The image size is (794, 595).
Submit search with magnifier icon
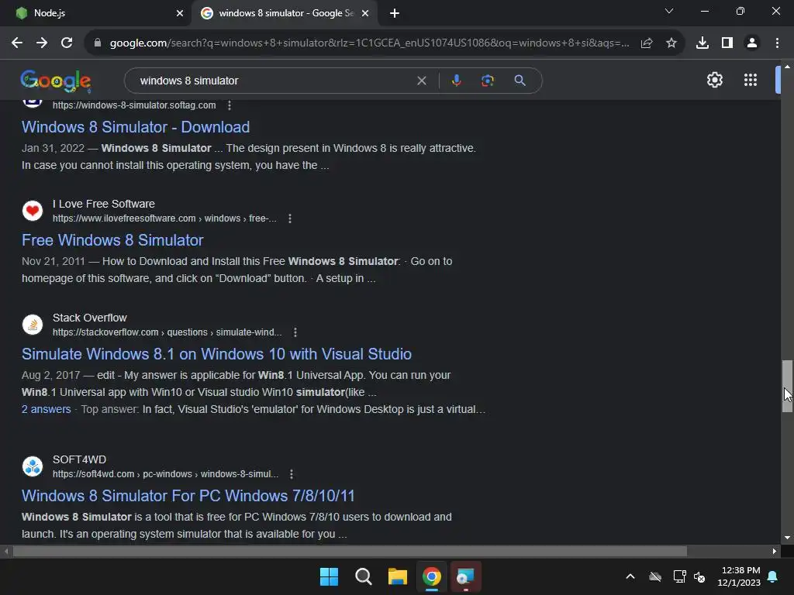click(x=520, y=81)
